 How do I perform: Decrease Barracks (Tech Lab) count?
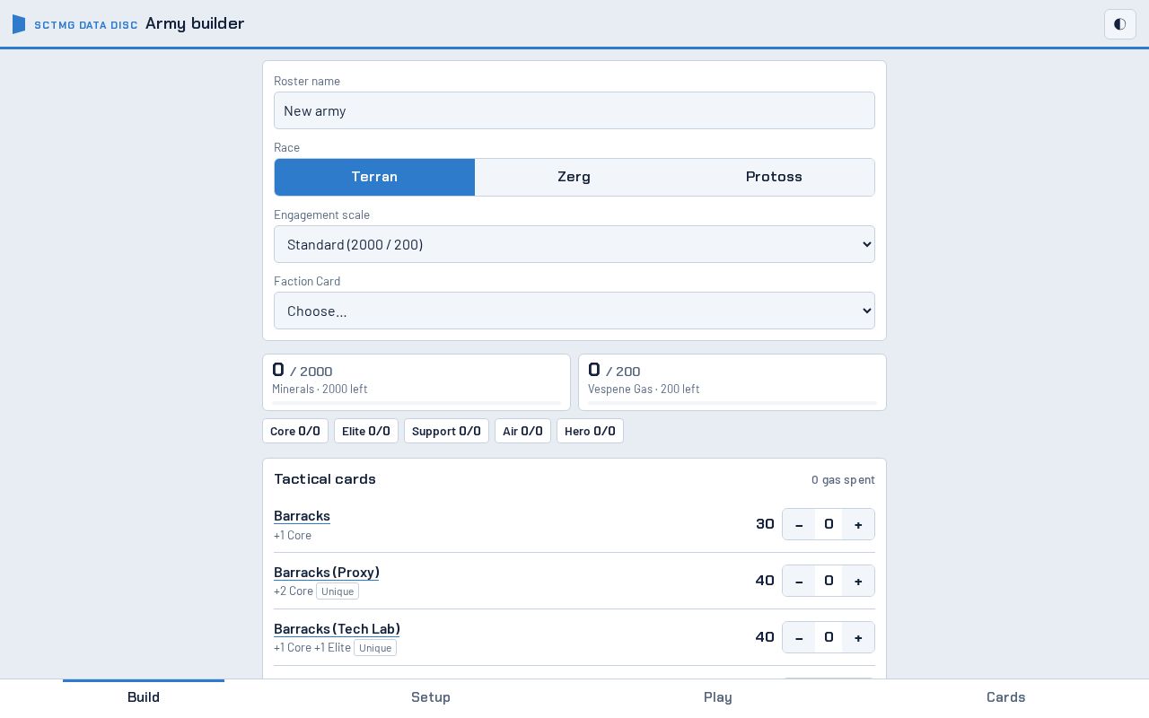coord(799,637)
